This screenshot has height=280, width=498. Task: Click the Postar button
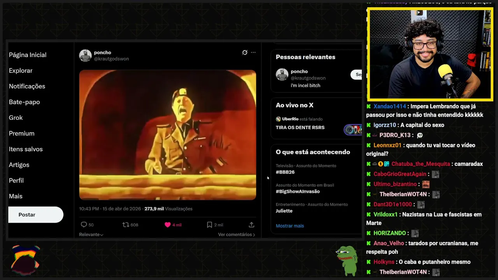[x=35, y=215]
